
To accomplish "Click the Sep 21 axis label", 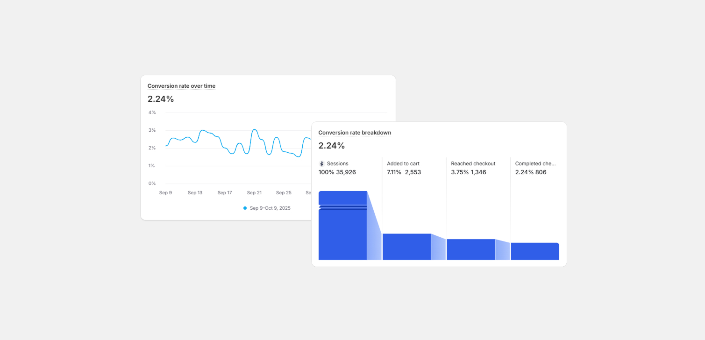I will pos(254,192).
